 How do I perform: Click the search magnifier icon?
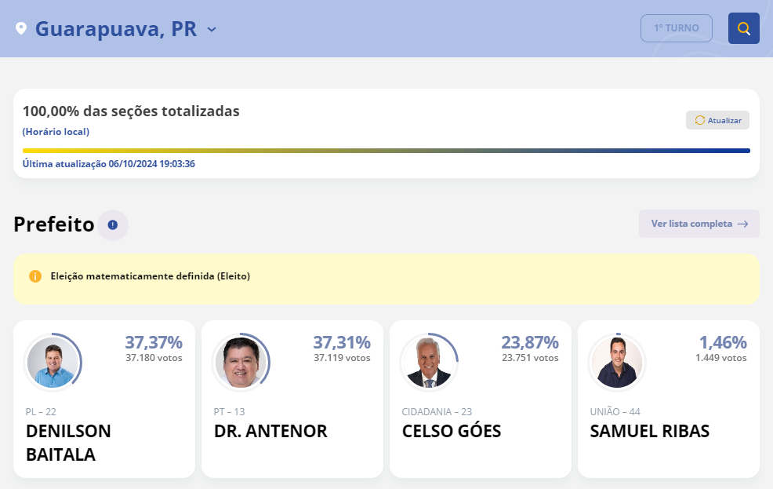[x=743, y=27]
